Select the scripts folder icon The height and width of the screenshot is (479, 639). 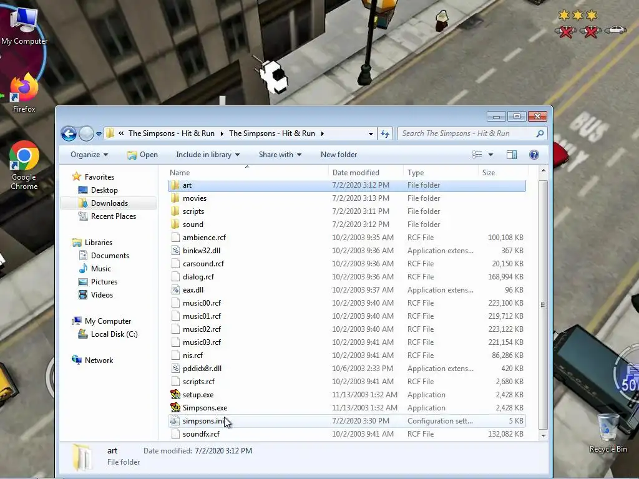click(175, 211)
